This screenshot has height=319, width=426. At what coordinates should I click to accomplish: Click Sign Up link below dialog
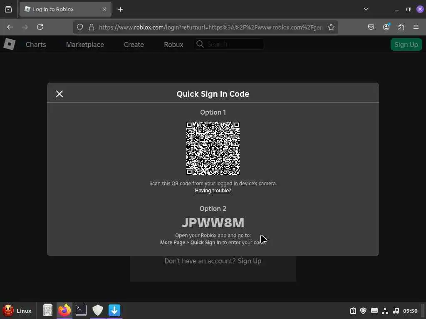point(250,261)
